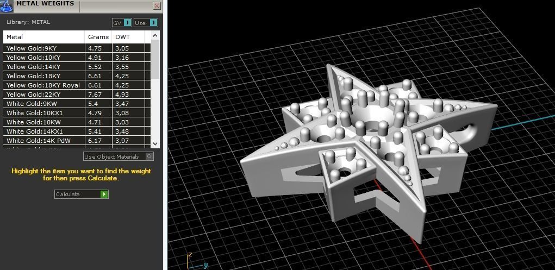Click the 3,47 DWT cell

128,104
